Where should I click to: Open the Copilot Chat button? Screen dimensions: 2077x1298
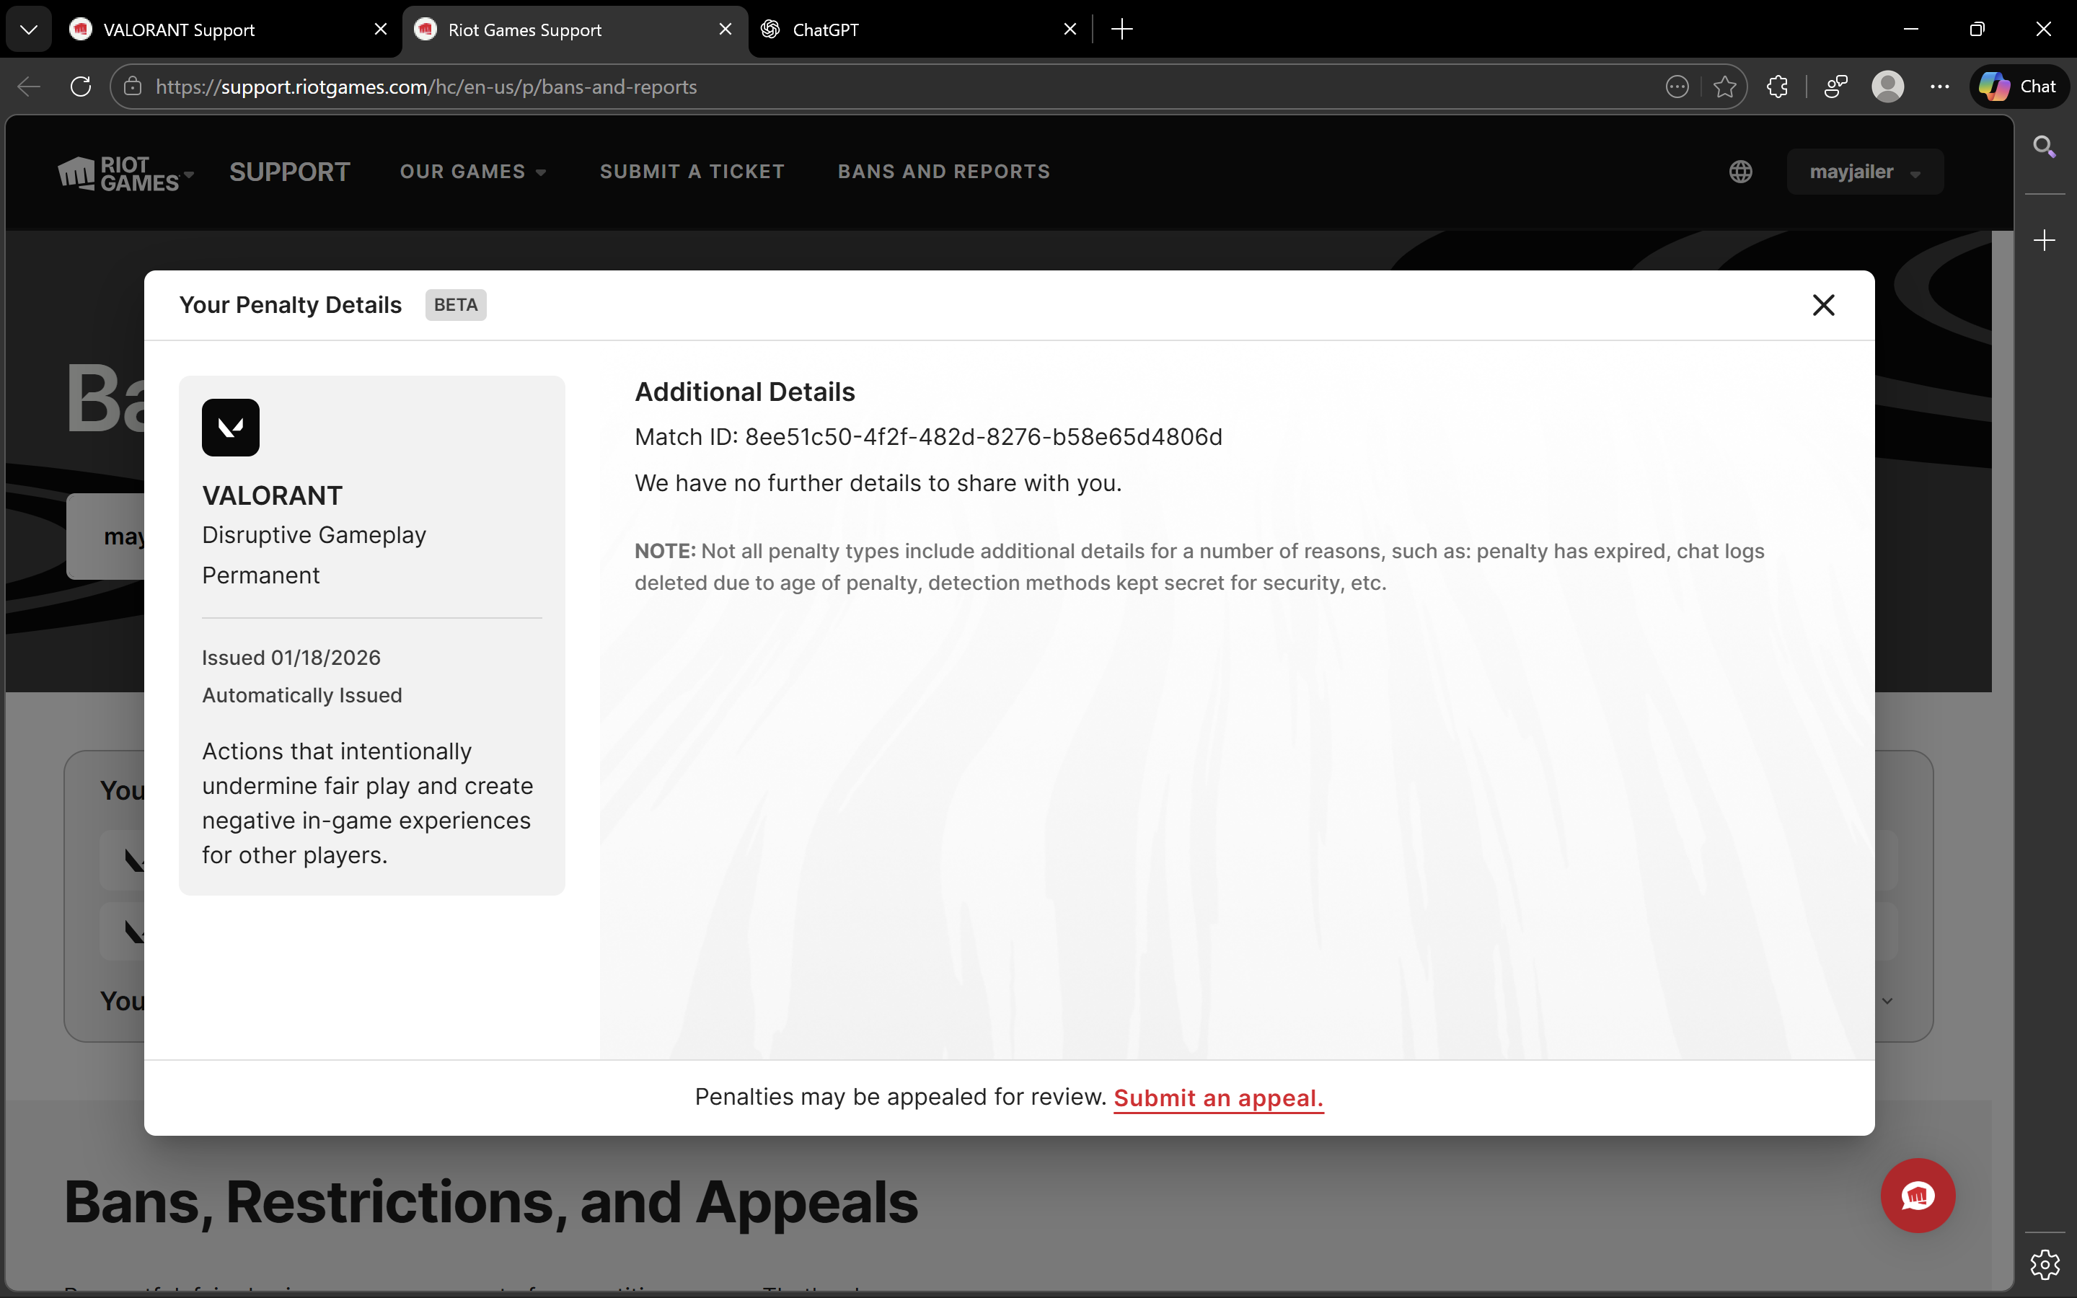(2019, 87)
